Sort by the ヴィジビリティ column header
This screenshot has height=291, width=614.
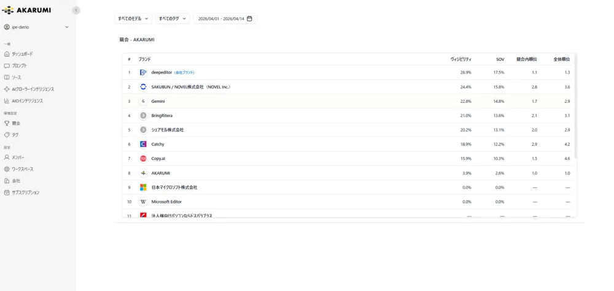click(x=461, y=59)
